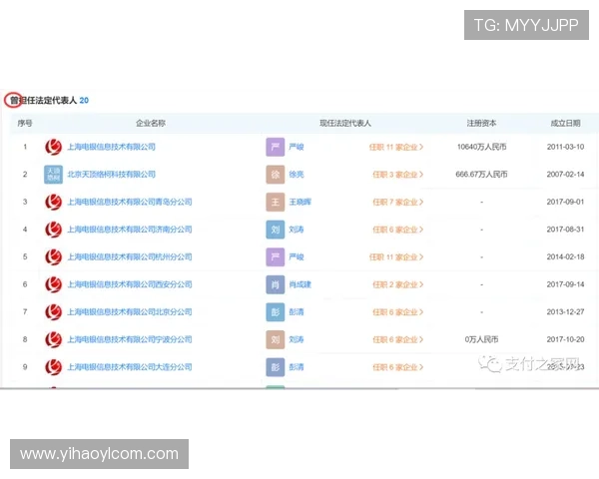599x479 pixels.
Task: Click the logo beside 大连分公司 company
Action: click(x=53, y=367)
